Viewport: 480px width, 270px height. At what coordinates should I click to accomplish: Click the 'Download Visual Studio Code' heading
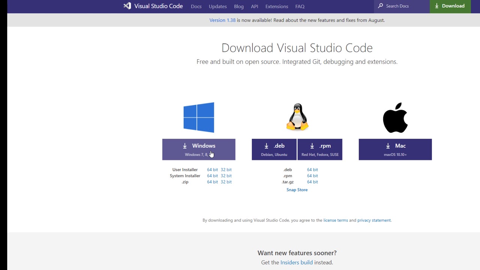point(297,48)
